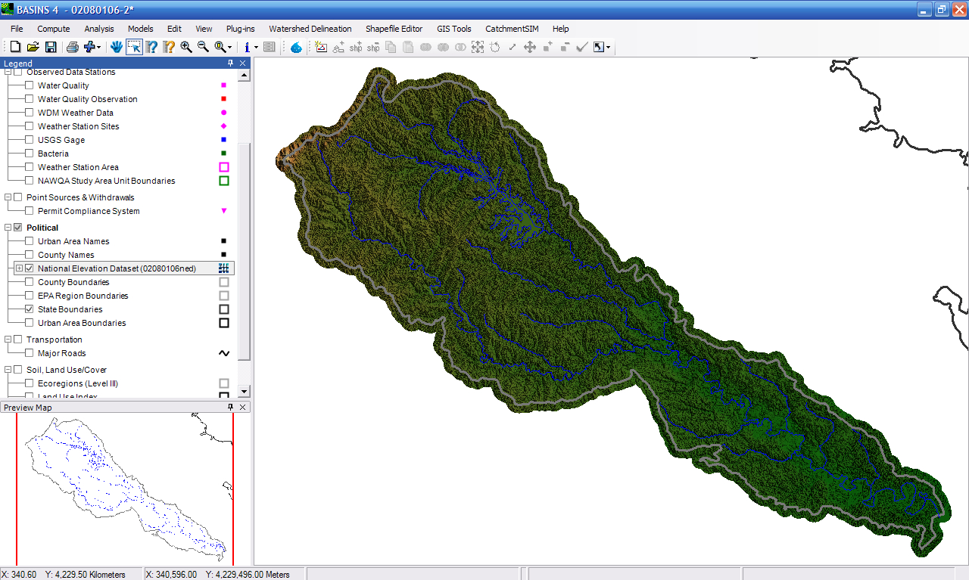The width and height of the screenshot is (969, 580).
Task: Open the Add layer dropdown arrow
Action: click(x=99, y=48)
